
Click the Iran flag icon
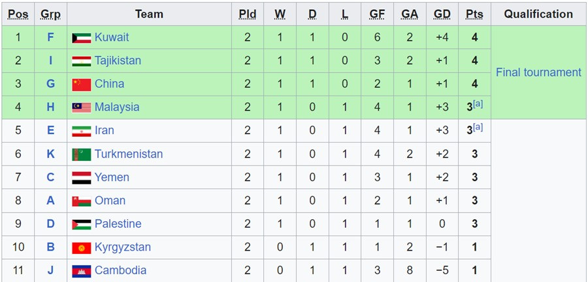point(81,131)
